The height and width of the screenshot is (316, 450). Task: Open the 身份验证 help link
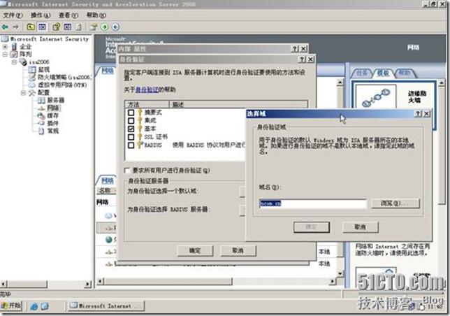pos(146,89)
